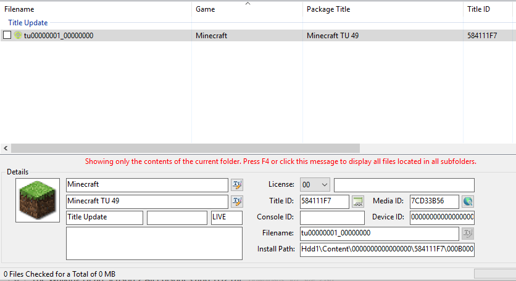516x281 pixels.
Task: Click the globe icon next to Media ID
Action: 468,202
